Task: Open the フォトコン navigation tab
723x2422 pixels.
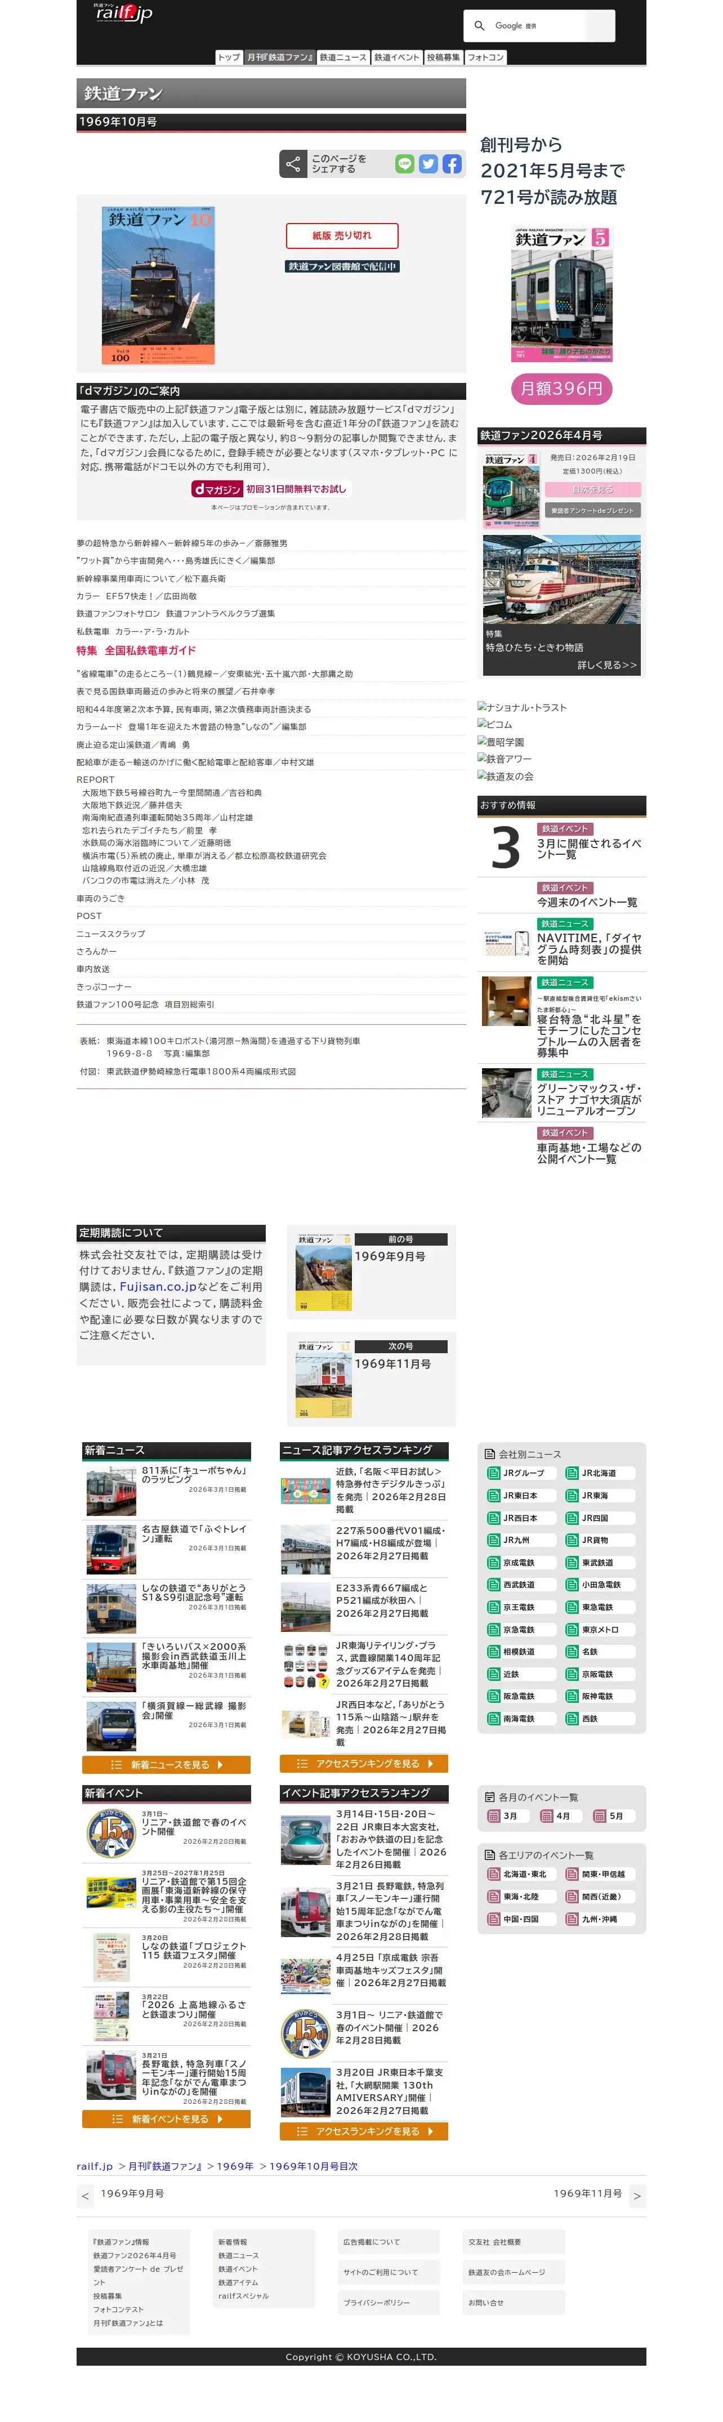Action: point(486,57)
